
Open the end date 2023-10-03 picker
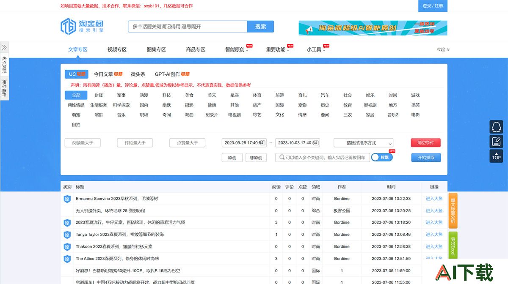(x=298, y=143)
